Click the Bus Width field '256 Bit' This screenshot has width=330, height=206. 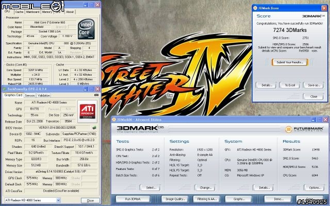(84, 159)
